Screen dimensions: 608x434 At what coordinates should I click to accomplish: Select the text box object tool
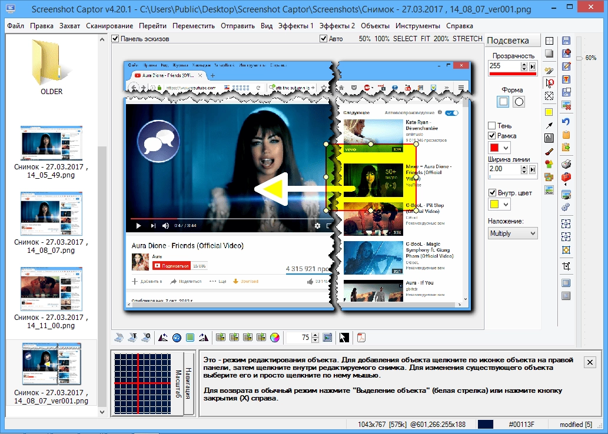(x=549, y=138)
